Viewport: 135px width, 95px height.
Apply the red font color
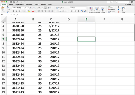coord(33,11)
